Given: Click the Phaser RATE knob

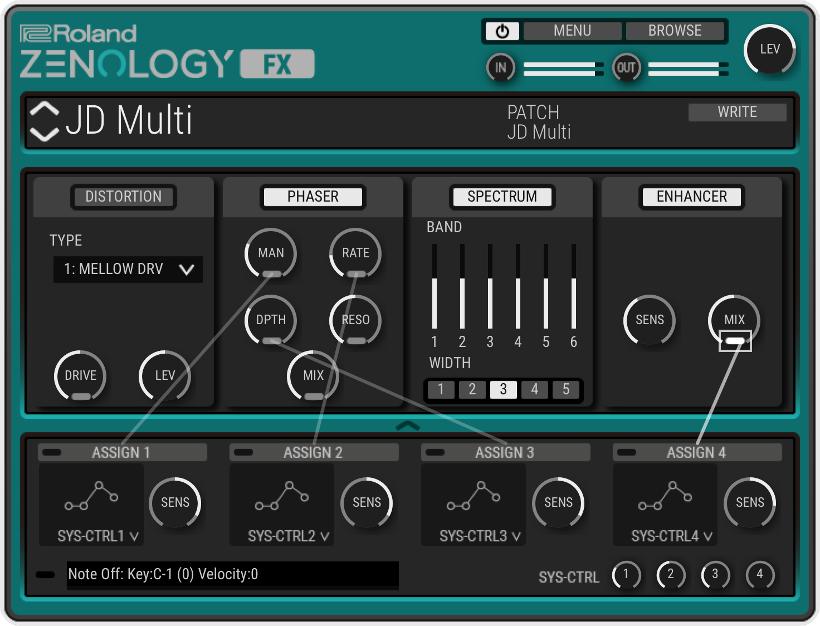Looking at the screenshot, I should 355,253.
